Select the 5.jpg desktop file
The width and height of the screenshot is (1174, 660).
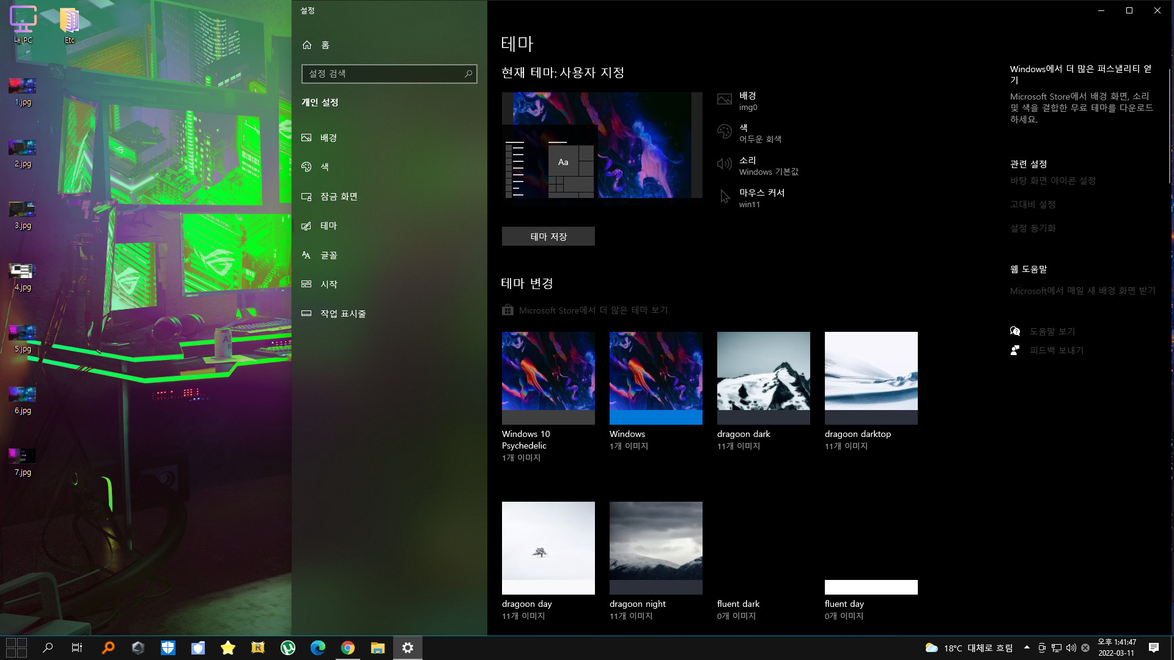[x=23, y=339]
